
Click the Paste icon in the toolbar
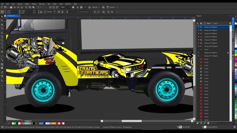[34, 7]
